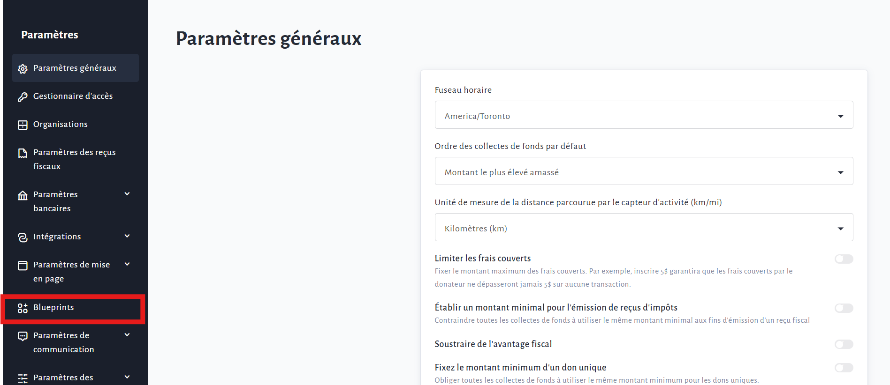Click the key icon for Gestionnaire d'accès

click(x=23, y=97)
